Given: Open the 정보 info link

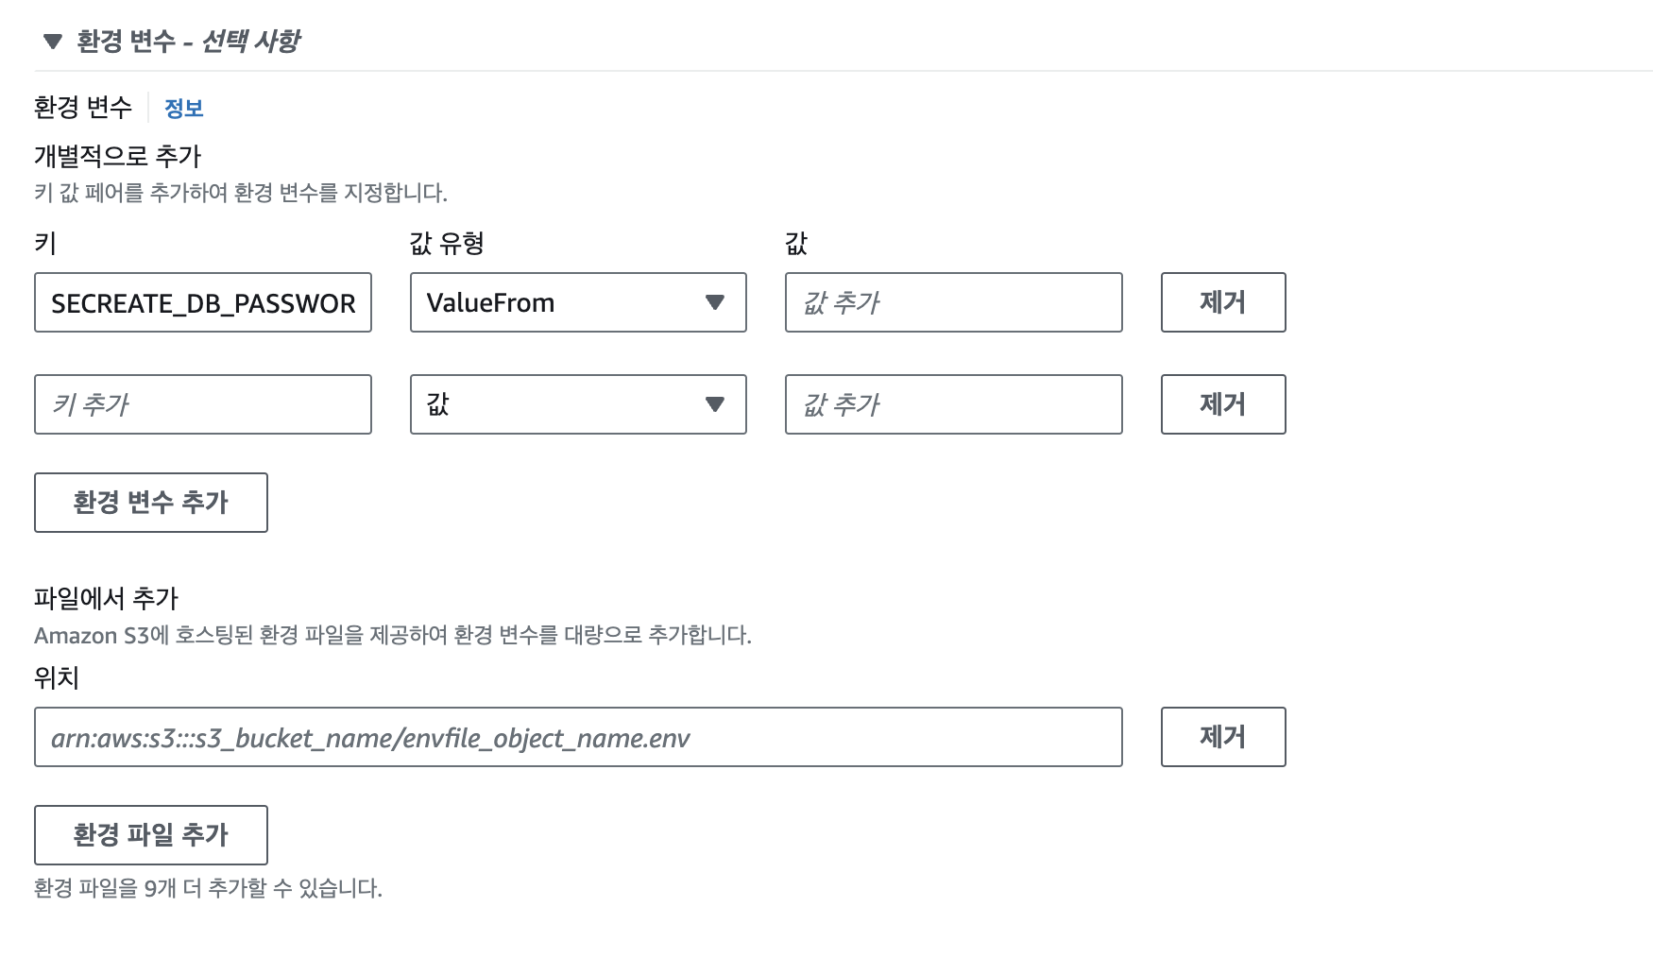Looking at the screenshot, I should pos(183,109).
